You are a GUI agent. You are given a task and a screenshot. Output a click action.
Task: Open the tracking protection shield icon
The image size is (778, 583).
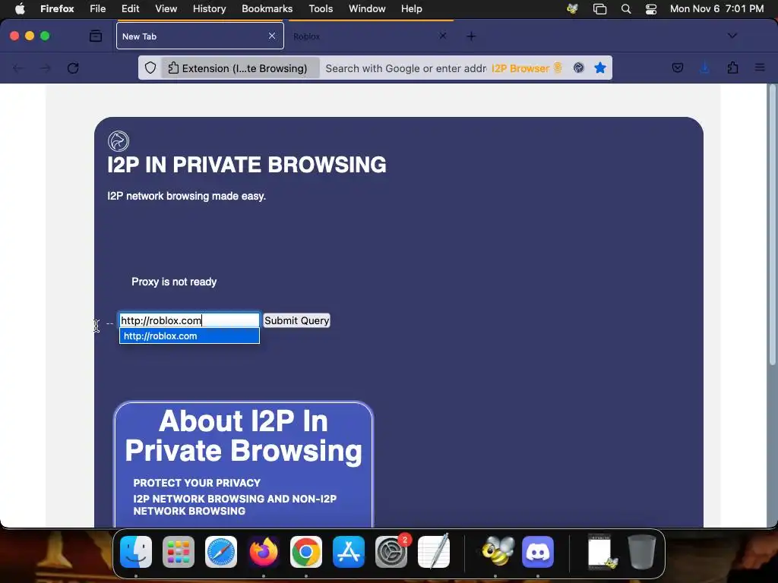[150, 68]
